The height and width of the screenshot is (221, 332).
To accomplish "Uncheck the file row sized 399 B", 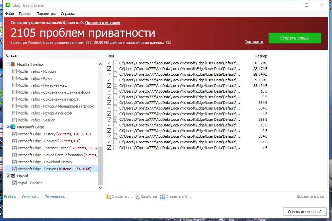I will [109, 119].
